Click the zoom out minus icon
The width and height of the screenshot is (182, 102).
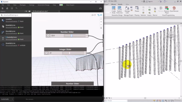coord(101,24)
